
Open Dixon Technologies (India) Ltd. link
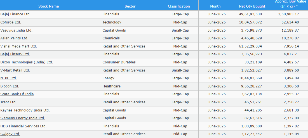click(27, 62)
